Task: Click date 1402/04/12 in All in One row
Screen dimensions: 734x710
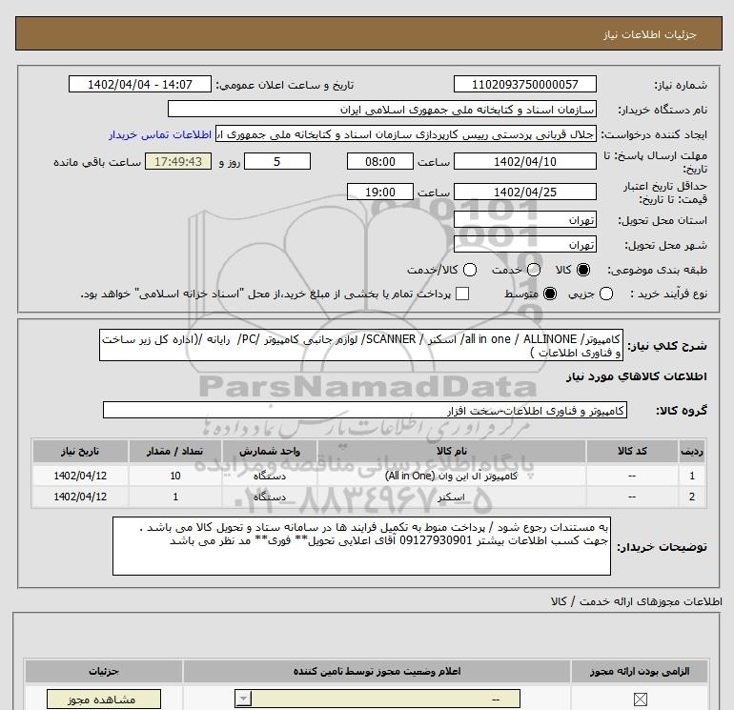Action: [x=80, y=476]
